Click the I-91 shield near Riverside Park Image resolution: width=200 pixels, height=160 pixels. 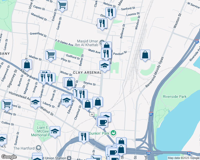pyautogui.click(x=151, y=114)
